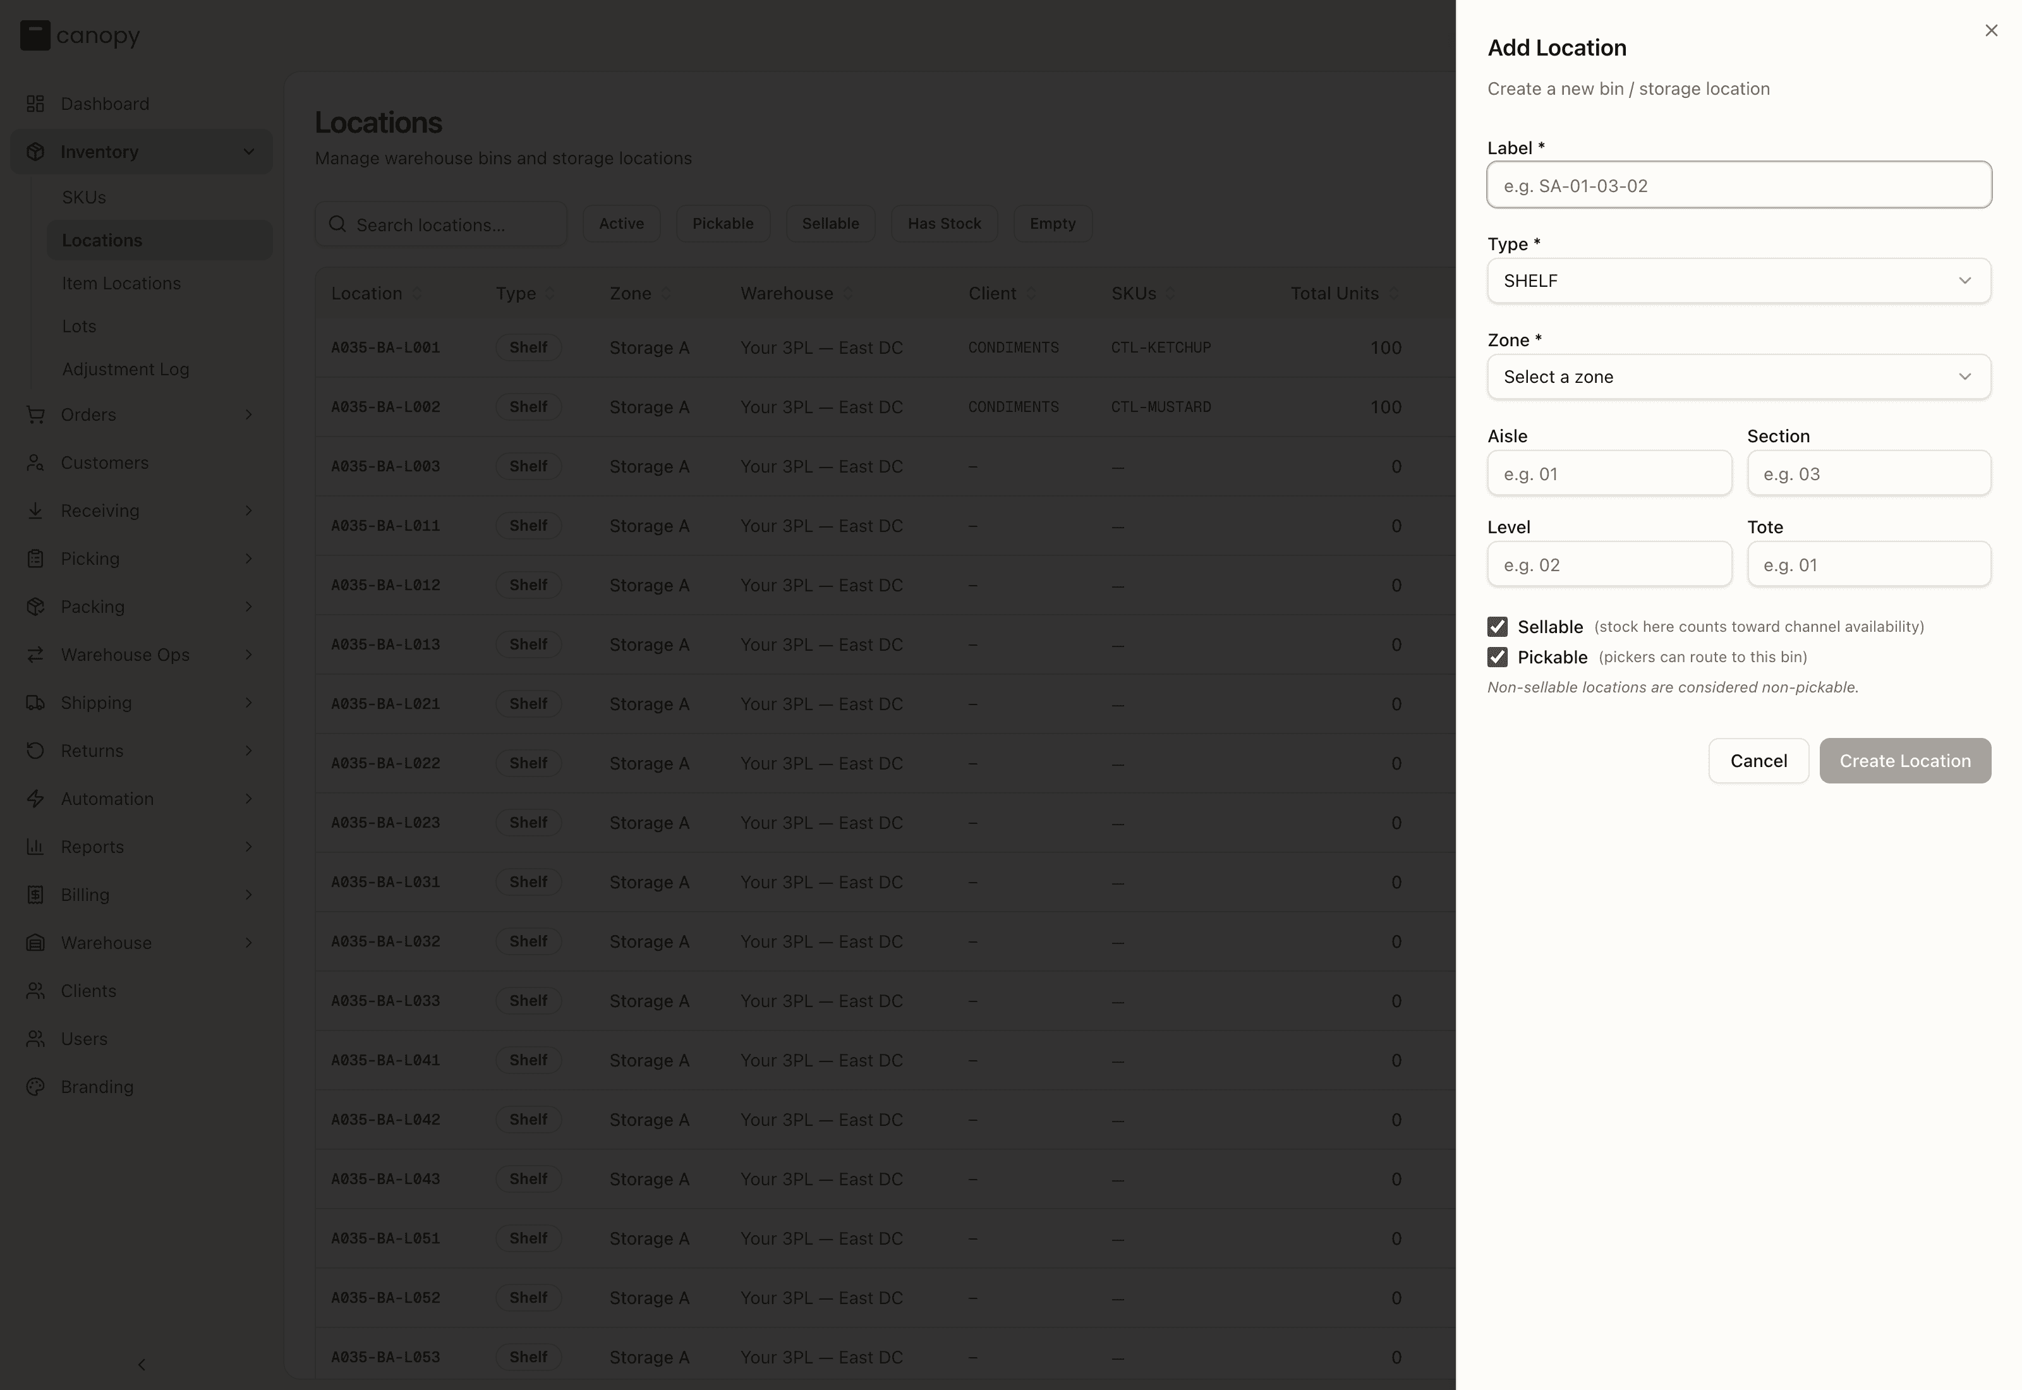Open the Item Locations submenu item
This screenshot has width=2022, height=1390.
(x=159, y=283)
